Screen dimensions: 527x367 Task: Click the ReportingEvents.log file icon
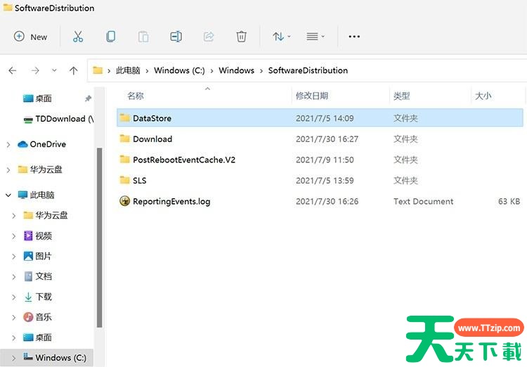pos(124,201)
